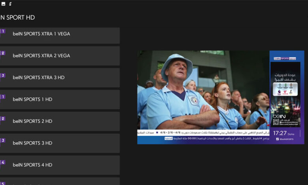Click the live video preview to go fullscreen
308x185 pixels.
pos(203,97)
